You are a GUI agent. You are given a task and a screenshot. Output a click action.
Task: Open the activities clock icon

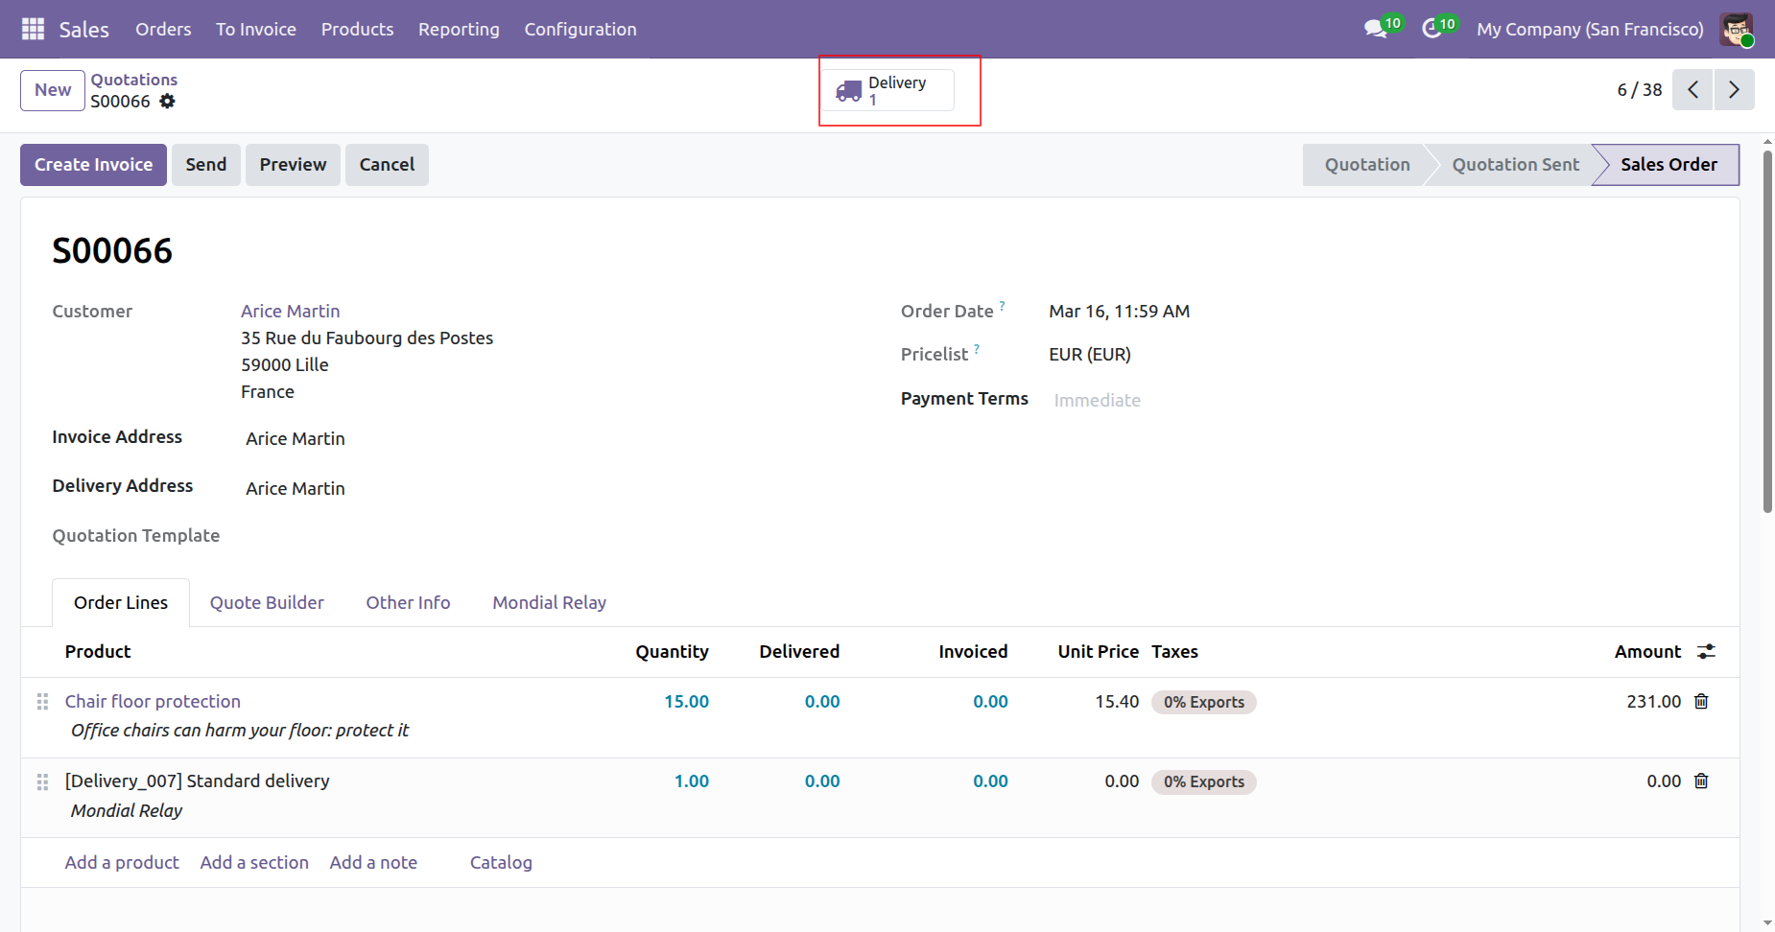pos(1432,29)
